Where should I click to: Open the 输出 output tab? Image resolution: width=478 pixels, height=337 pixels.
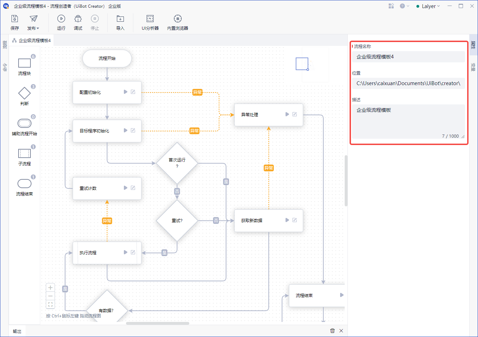tap(17, 331)
